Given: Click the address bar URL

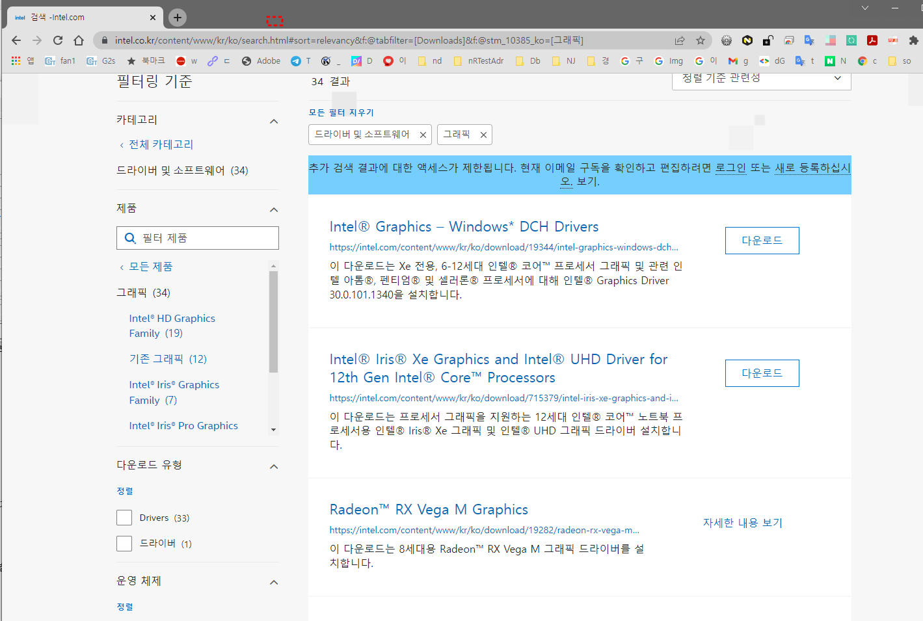Looking at the screenshot, I should tap(349, 40).
